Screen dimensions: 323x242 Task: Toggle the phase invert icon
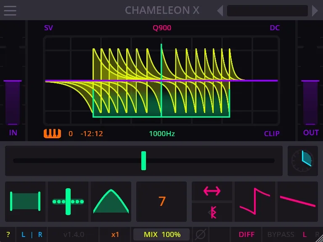pos(201,234)
